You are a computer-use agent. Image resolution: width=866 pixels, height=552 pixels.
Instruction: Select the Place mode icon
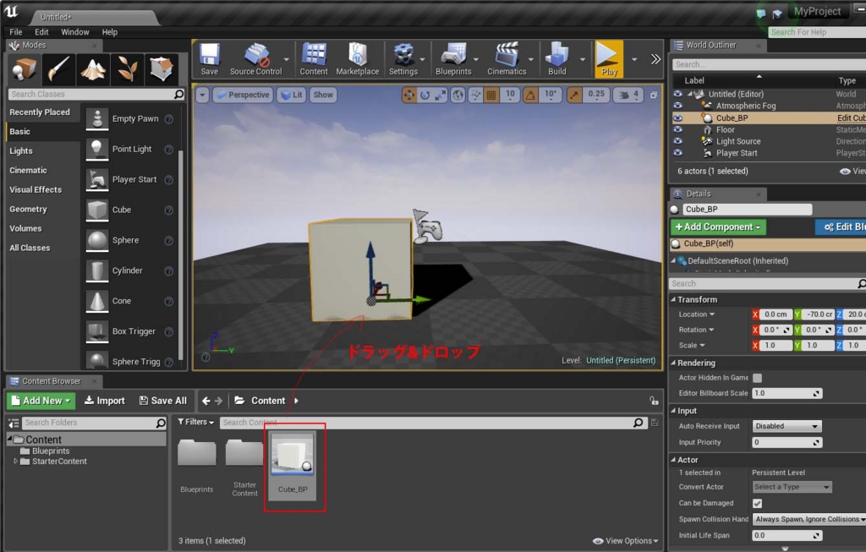coord(25,69)
